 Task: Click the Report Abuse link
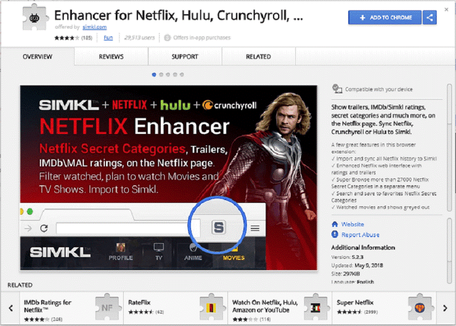point(360,235)
